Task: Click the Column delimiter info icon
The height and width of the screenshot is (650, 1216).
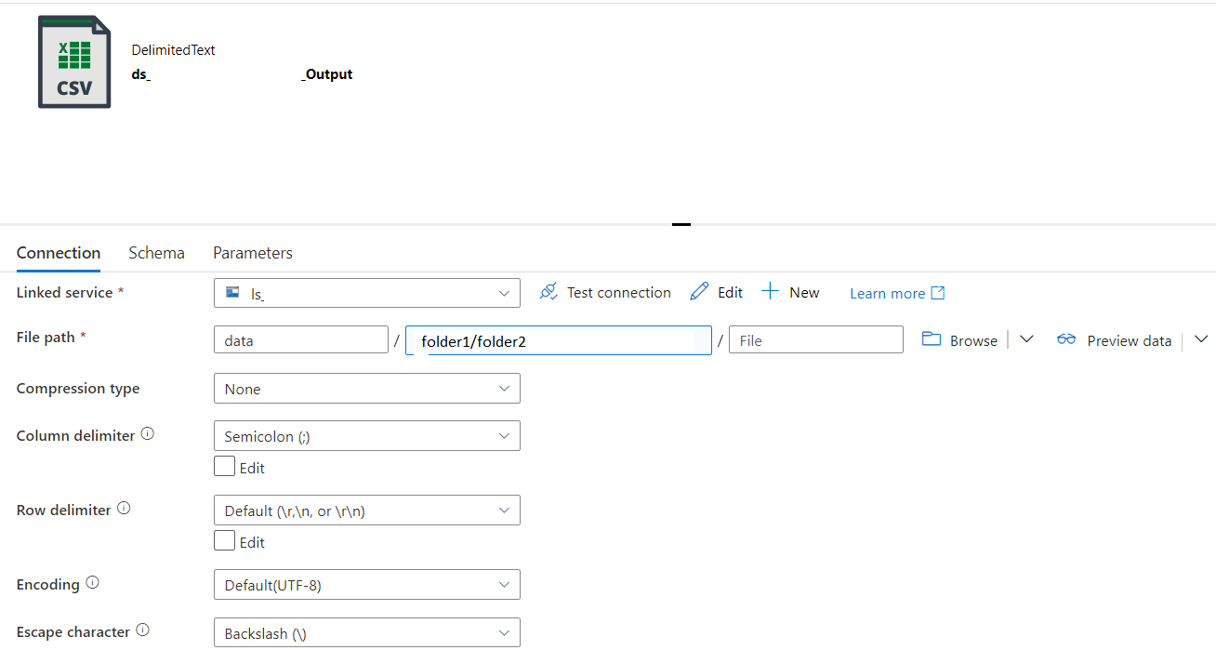Action: [x=147, y=434]
